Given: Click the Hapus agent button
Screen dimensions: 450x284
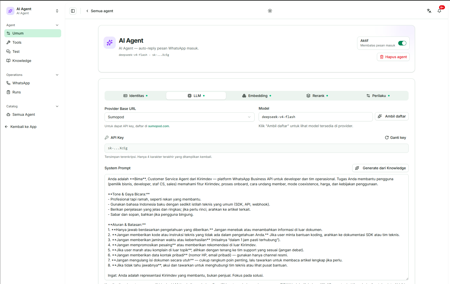Looking at the screenshot, I should tap(393, 57).
